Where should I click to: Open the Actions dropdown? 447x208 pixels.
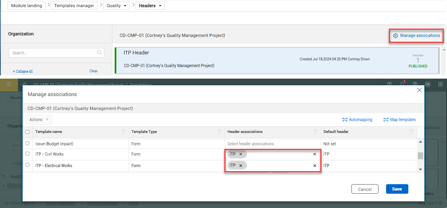pos(39,119)
